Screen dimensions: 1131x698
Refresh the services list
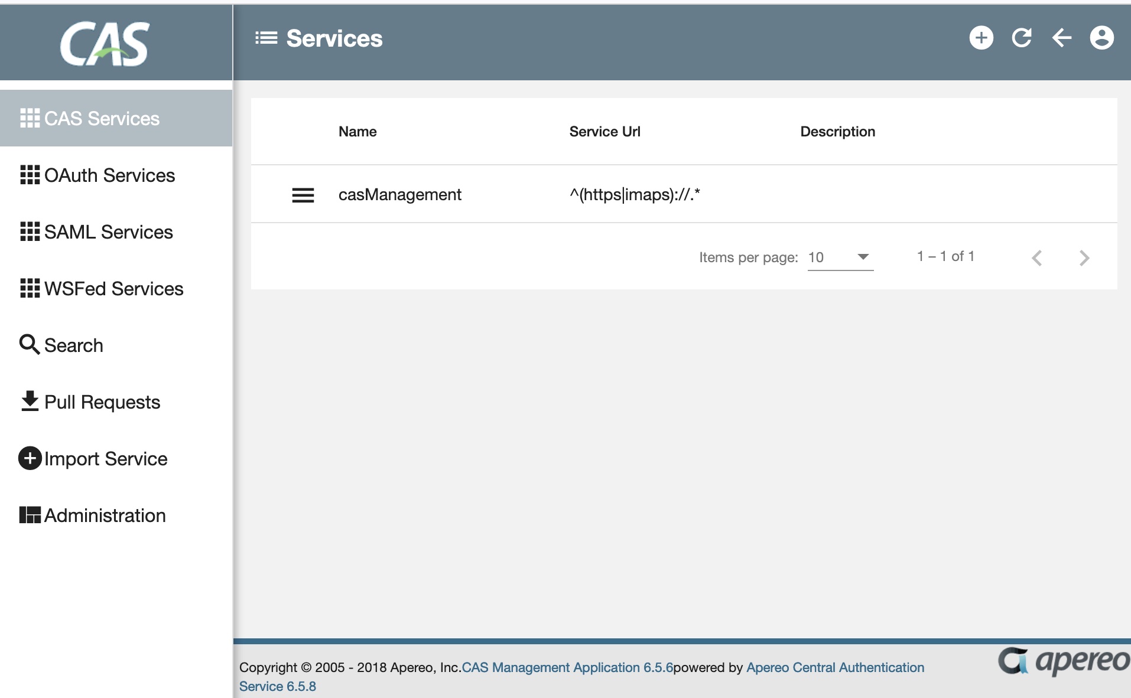(1021, 38)
